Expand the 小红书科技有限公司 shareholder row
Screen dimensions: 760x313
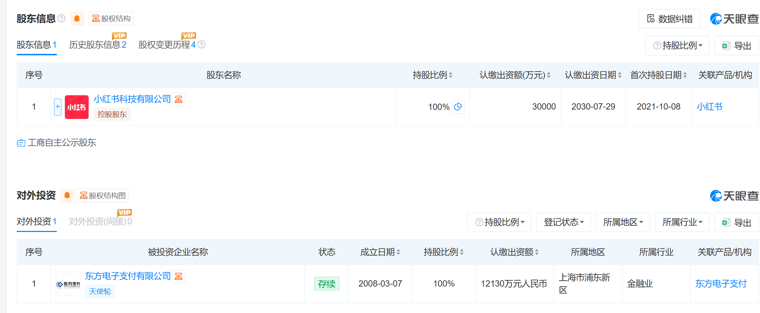point(58,107)
